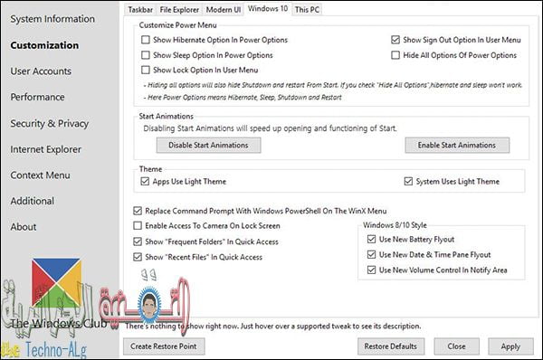Viewport: 543px width, 360px height.
Task: Click the 'Customize Power Menu' group heading
Action: (178, 25)
